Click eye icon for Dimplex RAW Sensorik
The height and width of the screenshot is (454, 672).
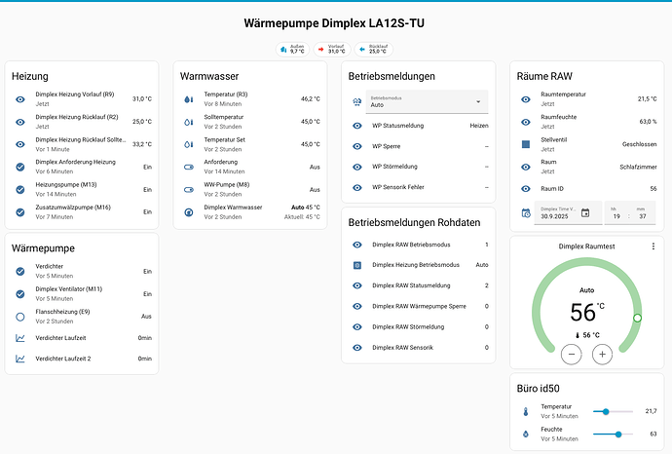(x=357, y=348)
